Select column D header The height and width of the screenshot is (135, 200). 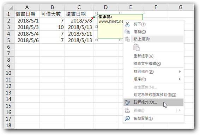pyautogui.click(x=105, y=7)
